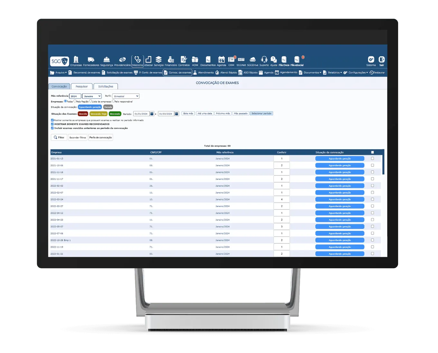Screen dimensions: 438x353
Task: Select the Lista de empresas radio option
Action: coord(90,101)
